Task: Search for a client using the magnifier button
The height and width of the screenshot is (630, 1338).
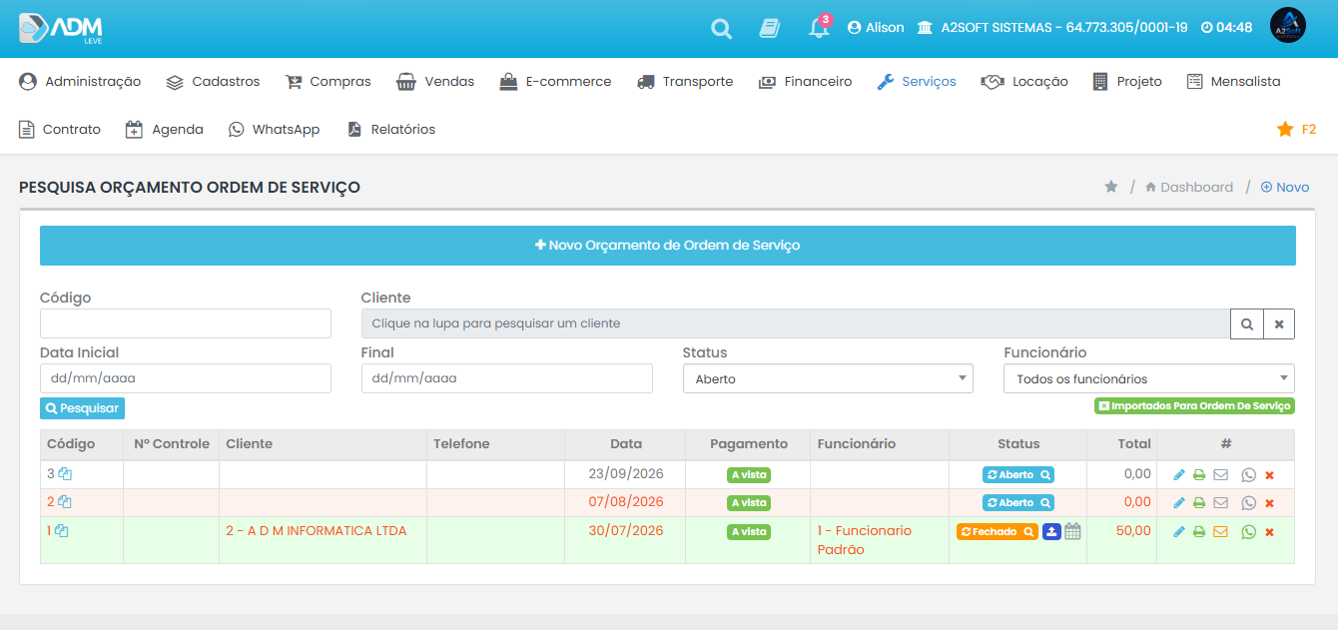Action: [x=1246, y=323]
